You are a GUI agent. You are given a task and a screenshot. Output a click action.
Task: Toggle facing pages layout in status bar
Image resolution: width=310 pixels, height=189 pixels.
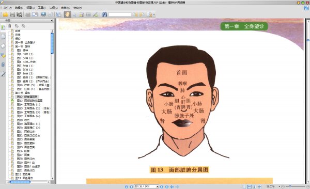(254, 186)
